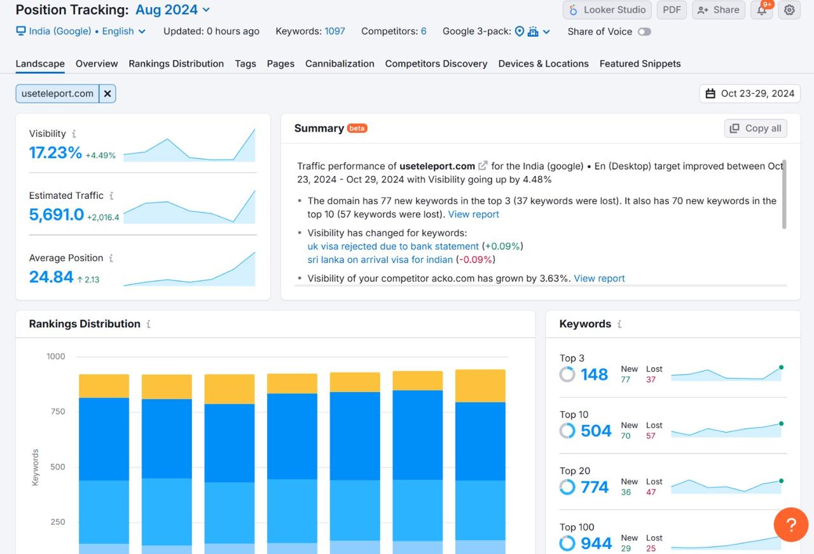The height and width of the screenshot is (554, 814).
Task: Click the Average Position info icon
Action: click(x=111, y=258)
